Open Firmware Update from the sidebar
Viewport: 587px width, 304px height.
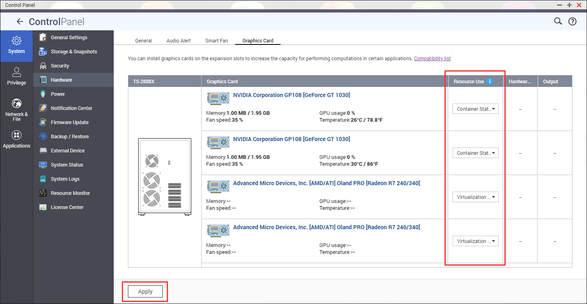43,122
